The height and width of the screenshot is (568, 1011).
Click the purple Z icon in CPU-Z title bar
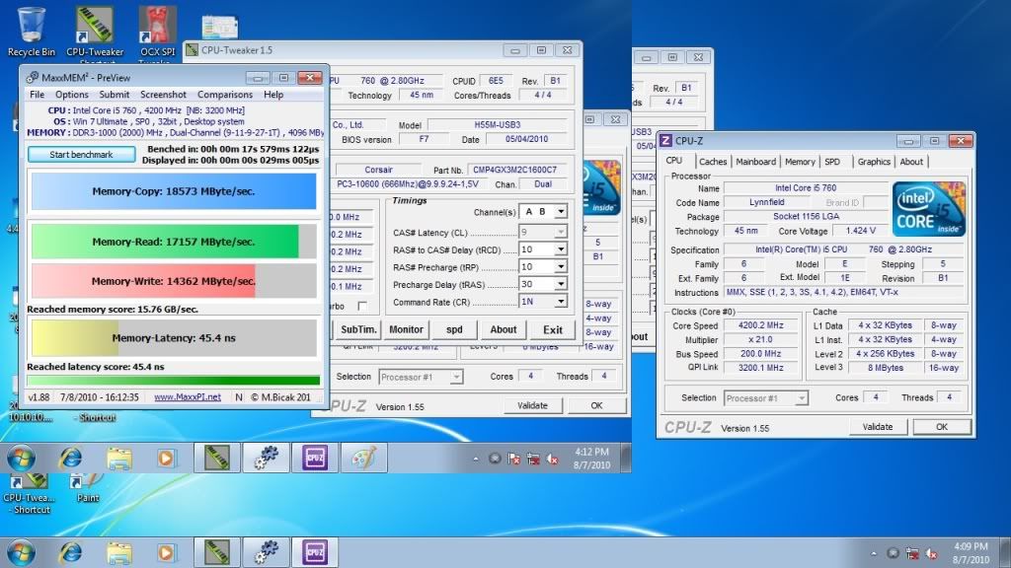[666, 141]
